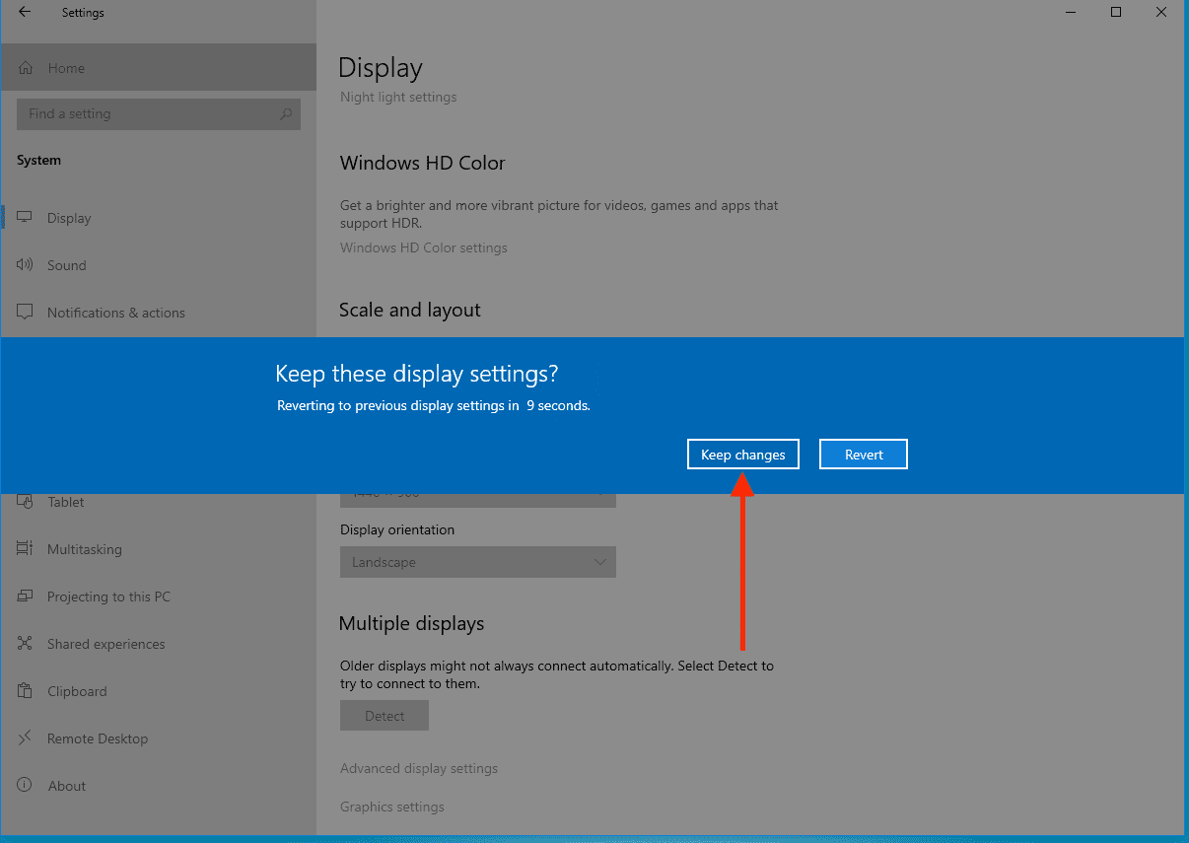Open the Display orientation Landscape dropdown
Viewport: 1189px width, 843px height.
click(x=477, y=562)
